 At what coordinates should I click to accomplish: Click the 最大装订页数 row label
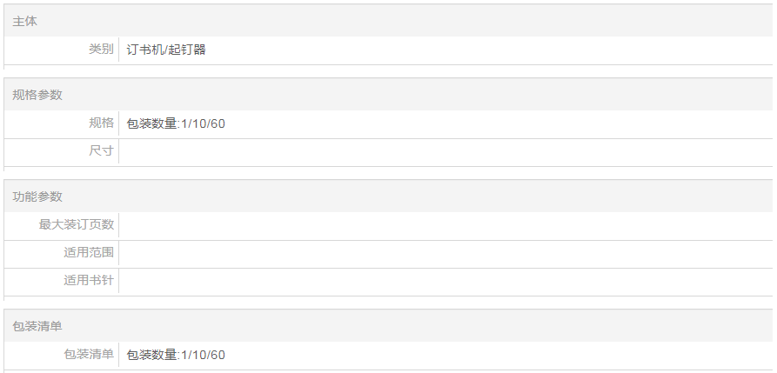tap(77, 224)
